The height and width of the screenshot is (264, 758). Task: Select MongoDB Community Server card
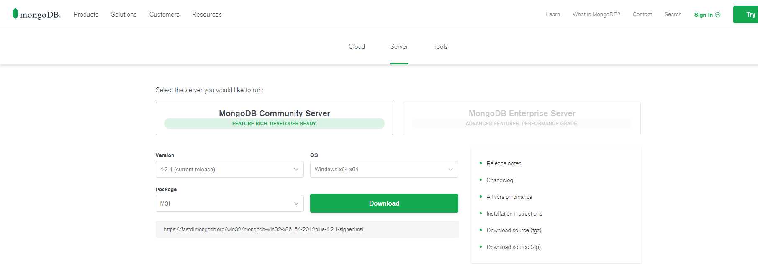(275, 118)
